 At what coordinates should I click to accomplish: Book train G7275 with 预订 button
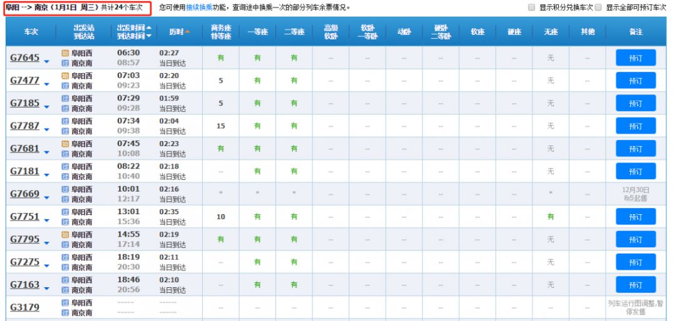(x=636, y=262)
